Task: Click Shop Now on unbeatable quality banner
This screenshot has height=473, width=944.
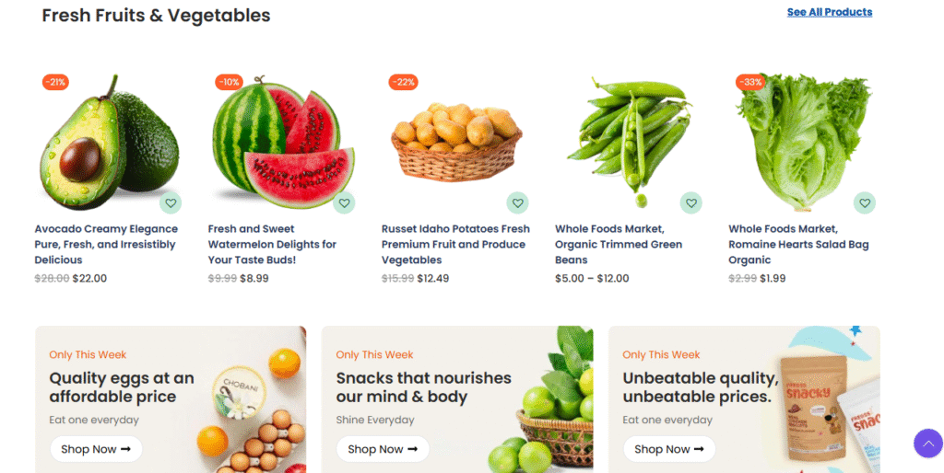Action: coord(668,449)
